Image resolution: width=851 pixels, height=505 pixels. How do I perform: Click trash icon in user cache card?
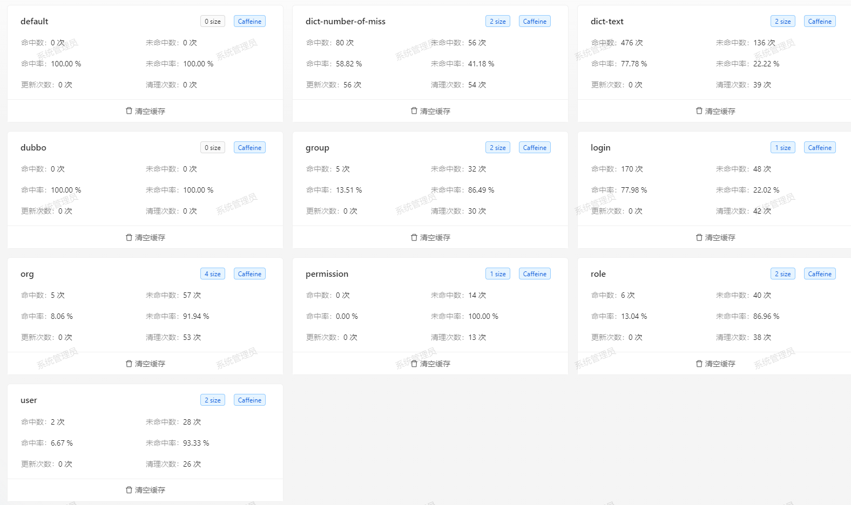129,489
